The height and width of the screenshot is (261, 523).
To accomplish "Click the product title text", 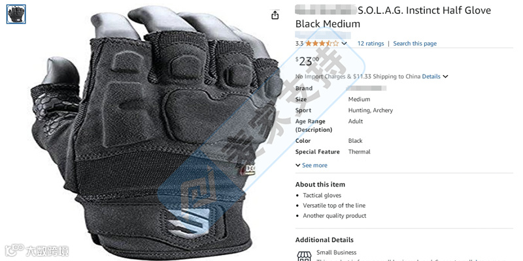I will tap(394, 17).
